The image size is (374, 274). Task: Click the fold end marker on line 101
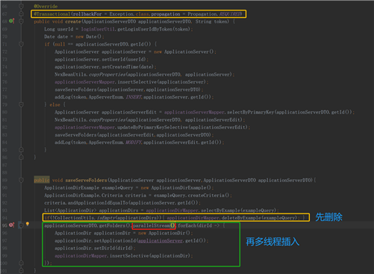coord(21,270)
